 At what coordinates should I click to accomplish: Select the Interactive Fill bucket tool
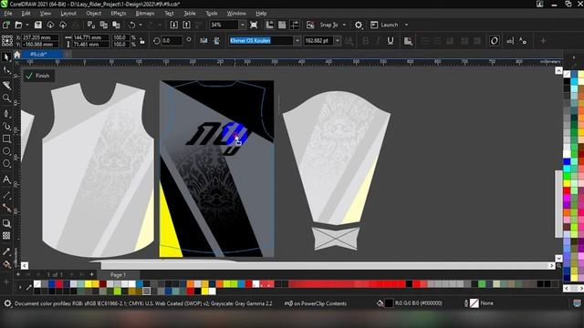[6, 264]
